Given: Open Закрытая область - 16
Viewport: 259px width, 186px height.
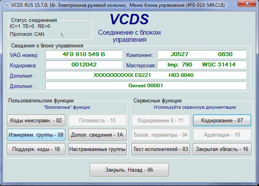Looking at the screenshot, I should [222, 149].
